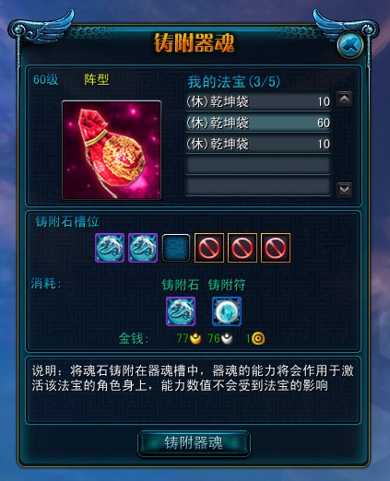Select the third 乾坤袋 level 10 entry

[258, 144]
